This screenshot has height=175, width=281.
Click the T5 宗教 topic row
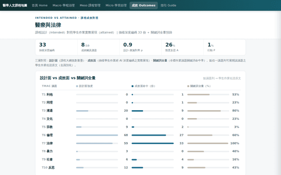coord(140,127)
